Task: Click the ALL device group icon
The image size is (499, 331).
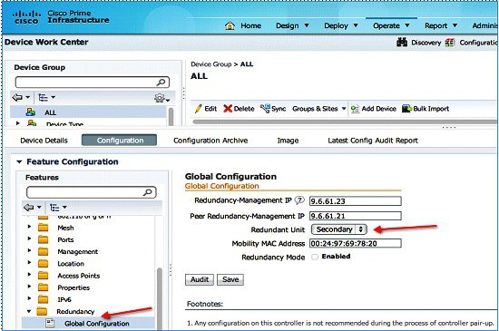Action: (31, 112)
